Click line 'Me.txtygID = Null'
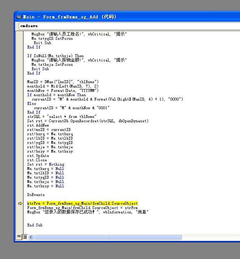 [45, 177]
